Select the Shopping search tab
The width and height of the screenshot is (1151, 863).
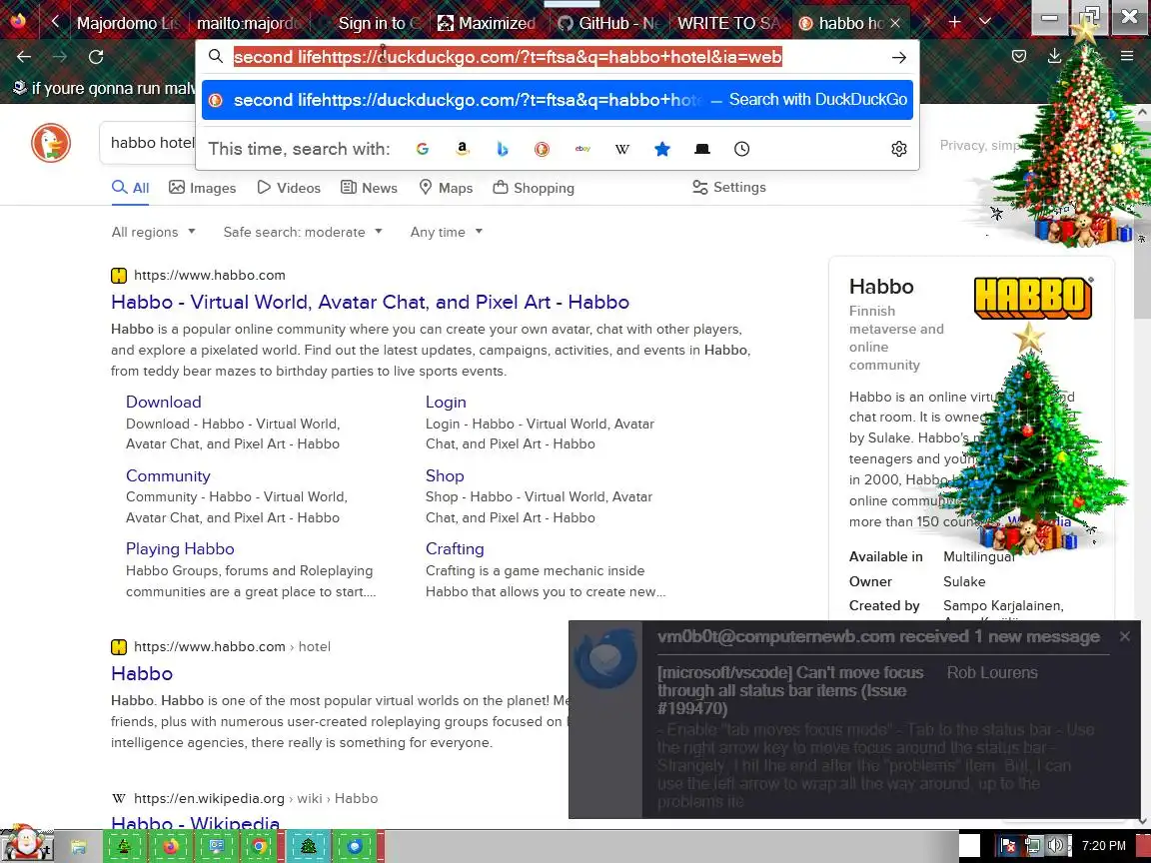[x=533, y=188]
